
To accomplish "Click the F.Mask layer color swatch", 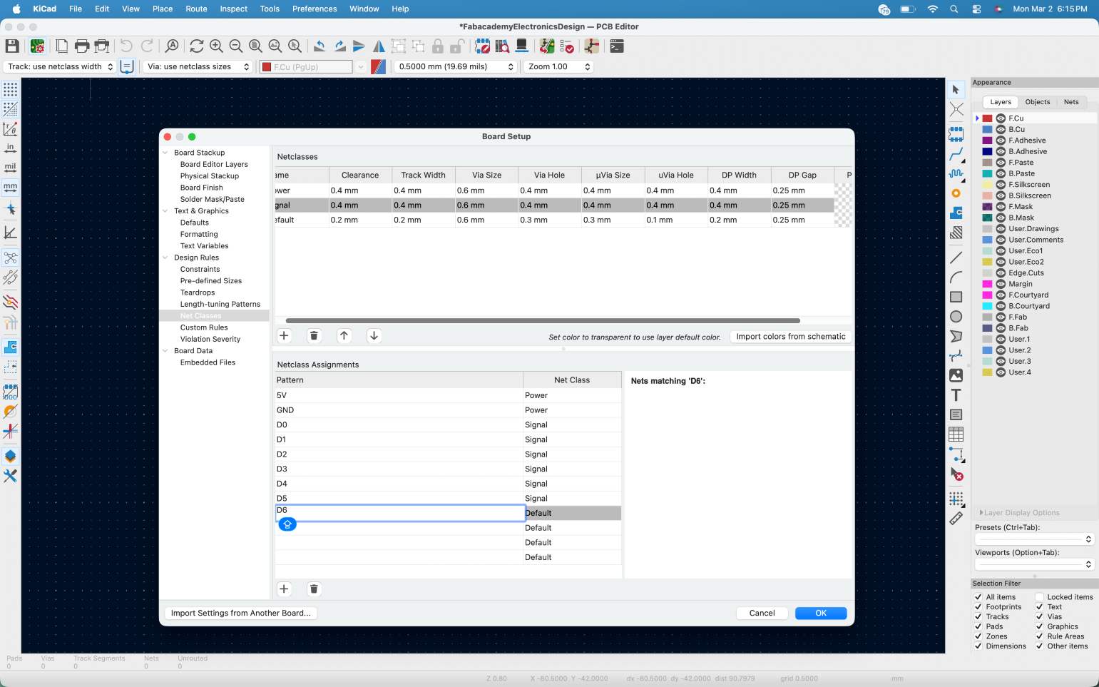I will 988,207.
